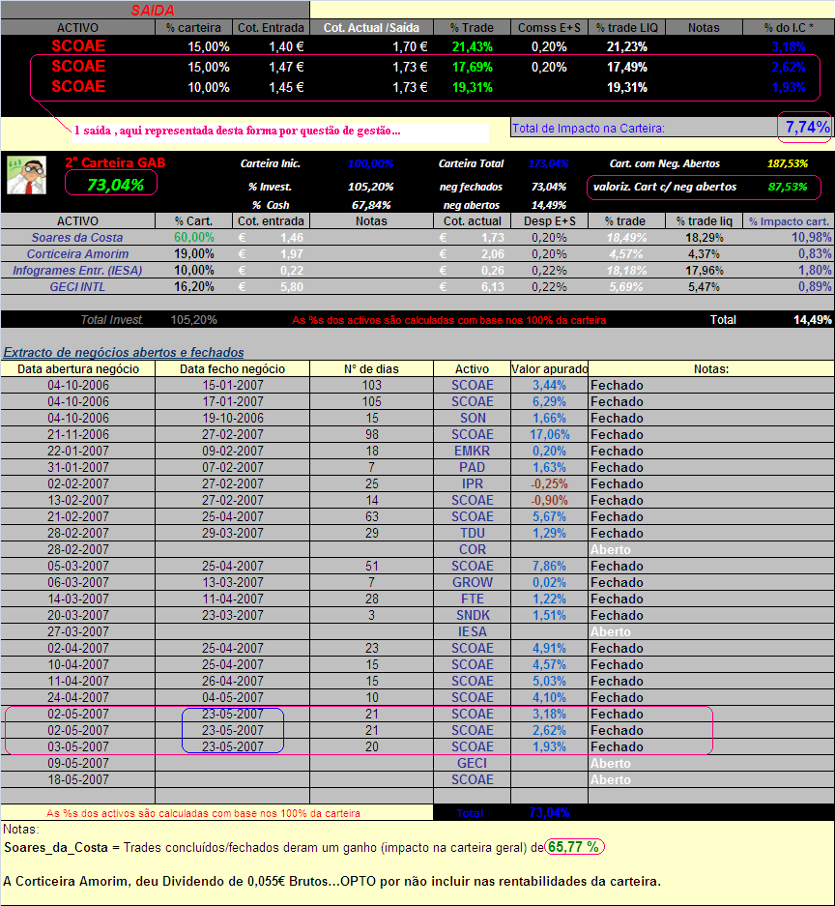Image resolution: width=835 pixels, height=906 pixels.
Task: Click the GAB cartoon avatar image
Action: click(x=26, y=176)
